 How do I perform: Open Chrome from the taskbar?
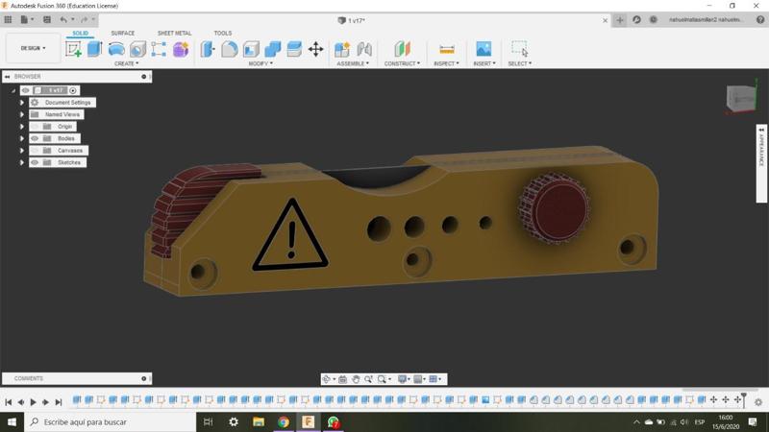pos(283,421)
